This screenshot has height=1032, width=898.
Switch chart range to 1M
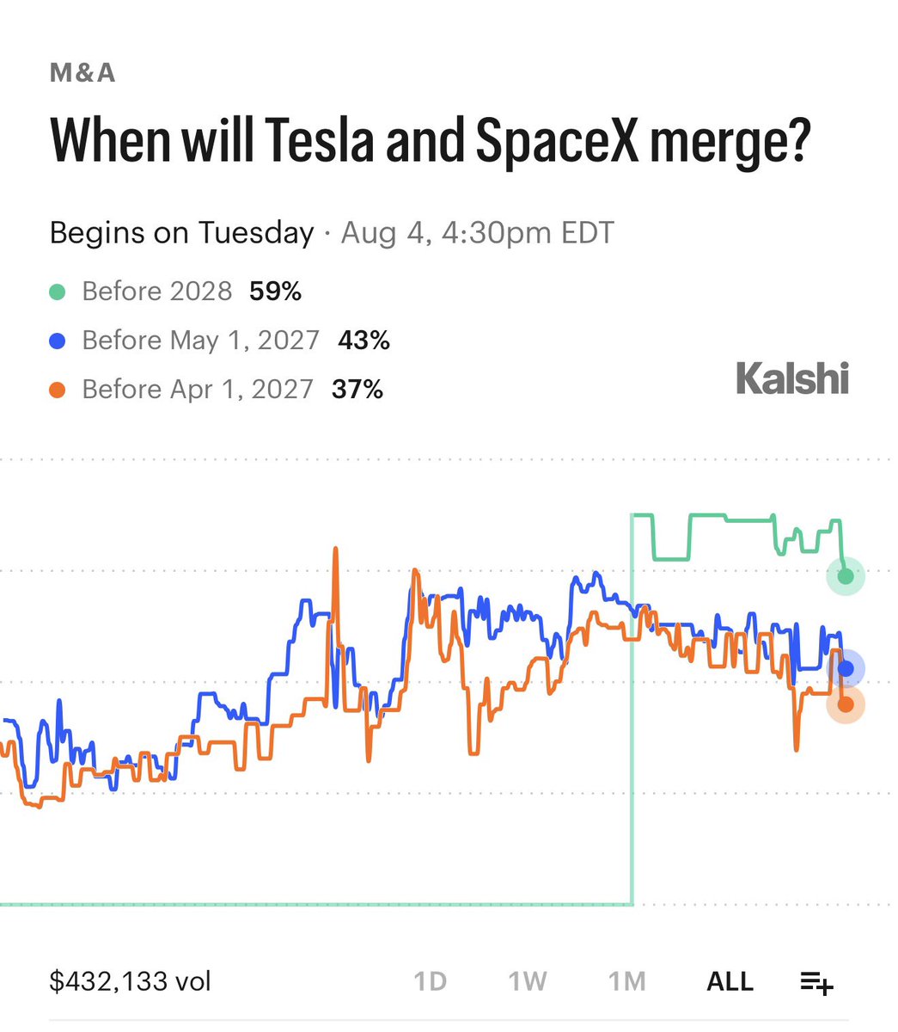coord(626,981)
